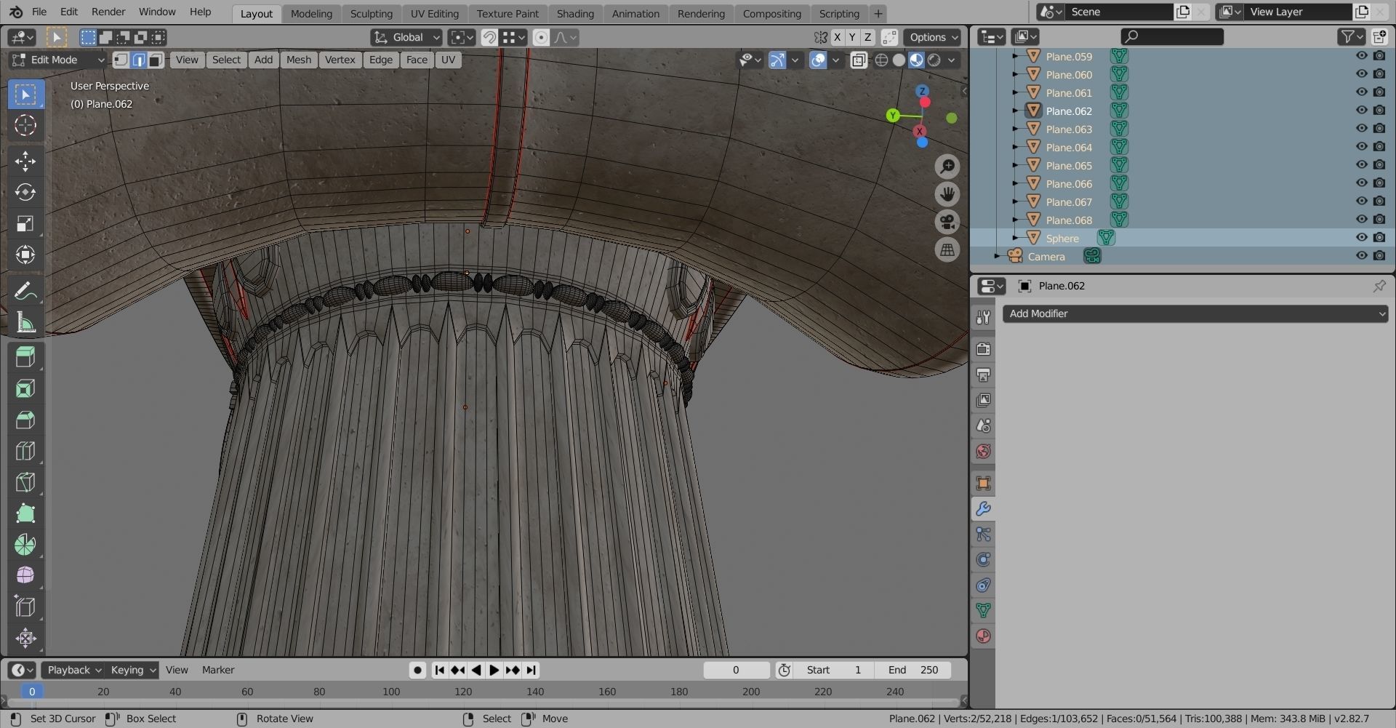Enable wireframe viewport shading

pos(881,60)
